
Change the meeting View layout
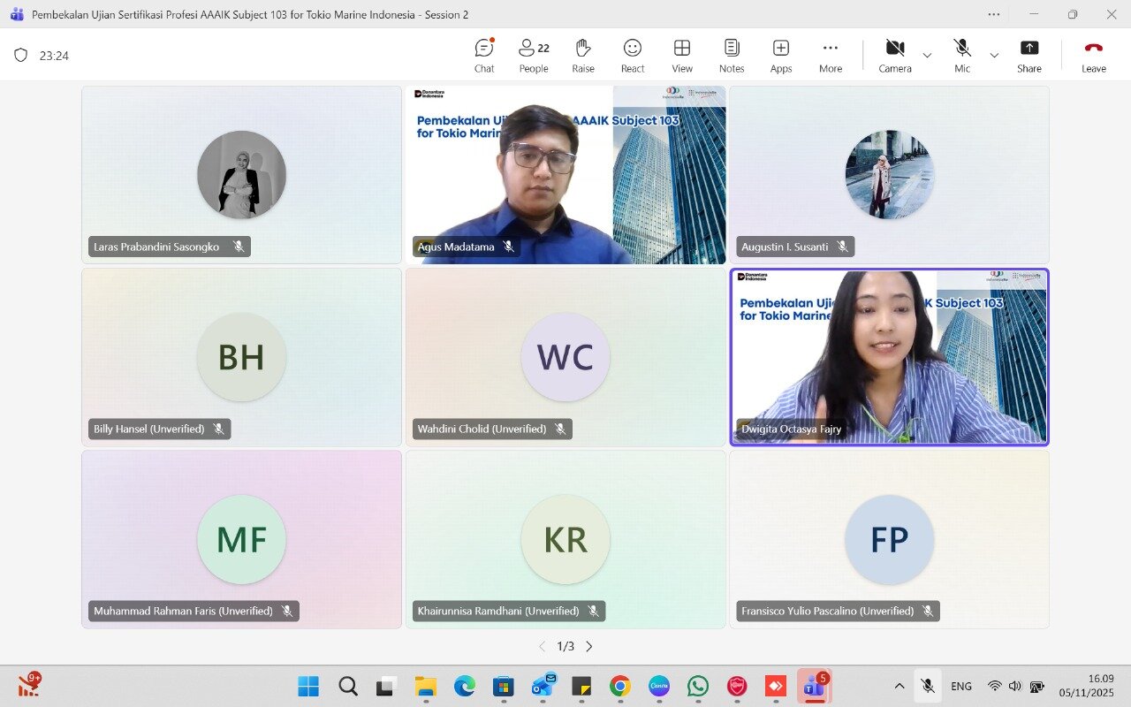click(682, 55)
